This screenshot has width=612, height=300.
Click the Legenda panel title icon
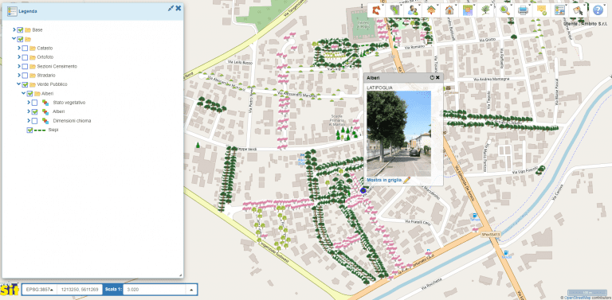tap(12, 12)
